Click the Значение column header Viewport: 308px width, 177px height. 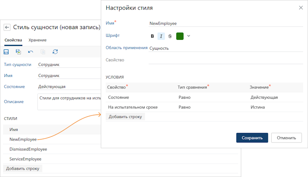pyautogui.click(x=260, y=87)
